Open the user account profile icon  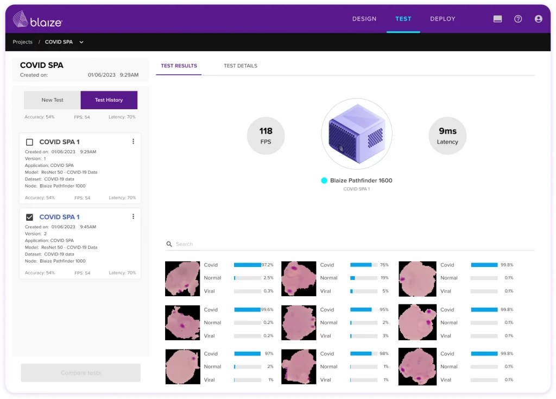pos(538,19)
